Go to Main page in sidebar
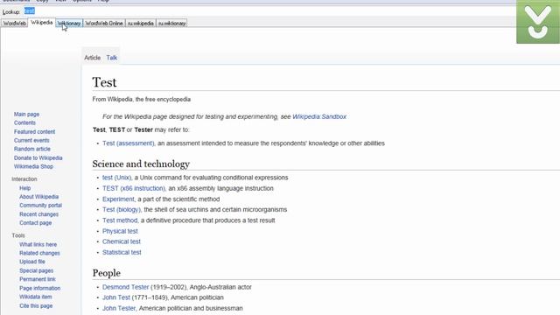The width and height of the screenshot is (560, 315). click(26, 115)
